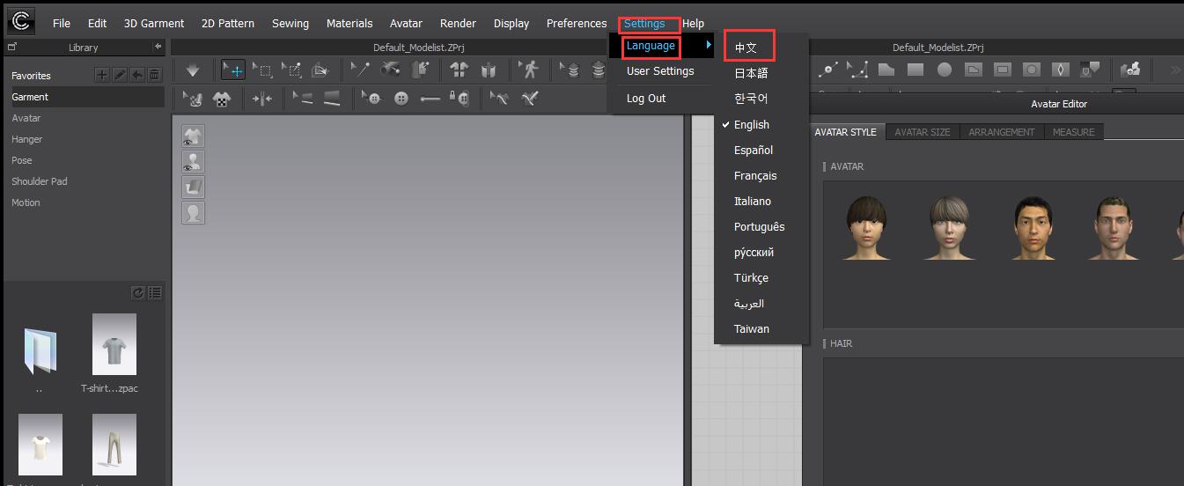Toggle Show Garment eye in 3D view
Screen dimensions: 1184x486
coord(193,136)
